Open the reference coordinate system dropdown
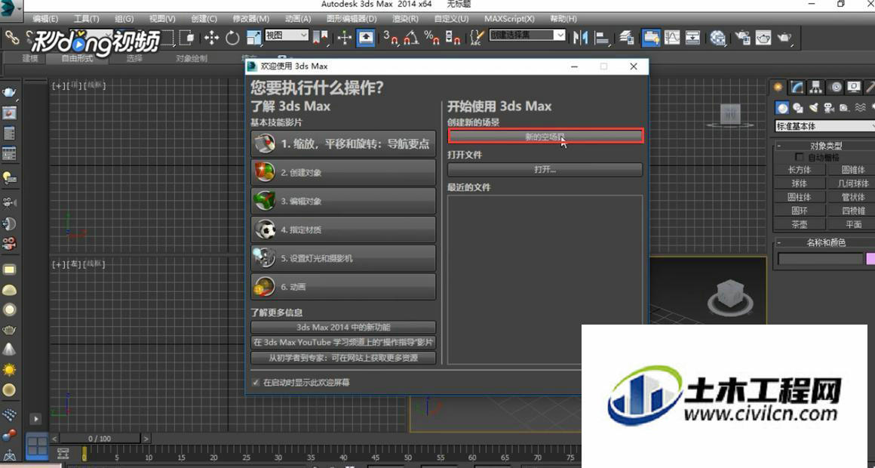This screenshot has width=875, height=468. pyautogui.click(x=287, y=35)
